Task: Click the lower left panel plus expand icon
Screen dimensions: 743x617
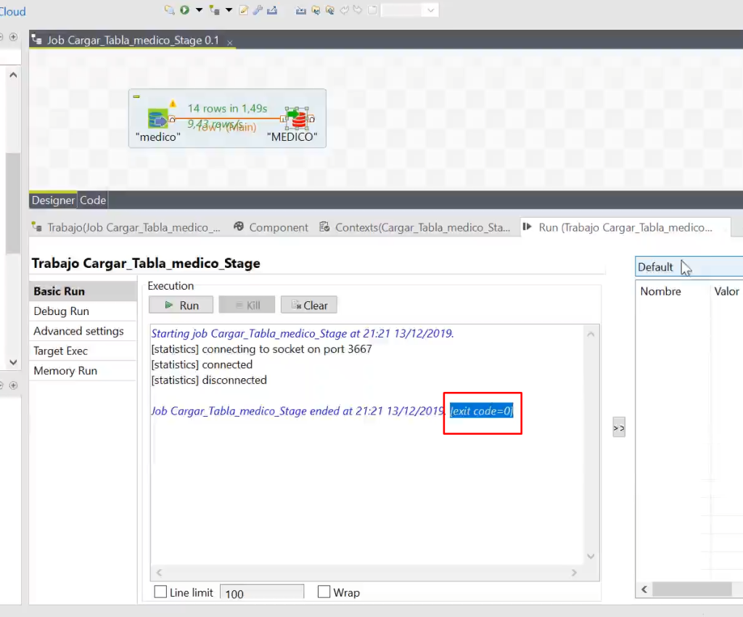Action: (x=13, y=385)
